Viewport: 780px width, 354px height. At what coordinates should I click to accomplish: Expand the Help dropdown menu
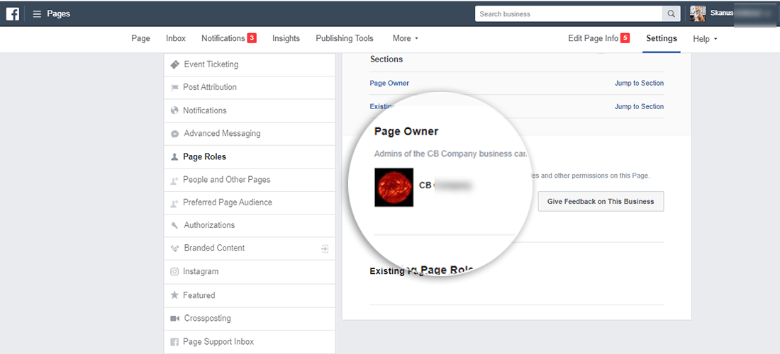pyautogui.click(x=705, y=39)
